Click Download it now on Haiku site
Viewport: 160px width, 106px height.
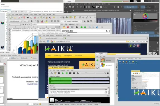(x=88, y=68)
